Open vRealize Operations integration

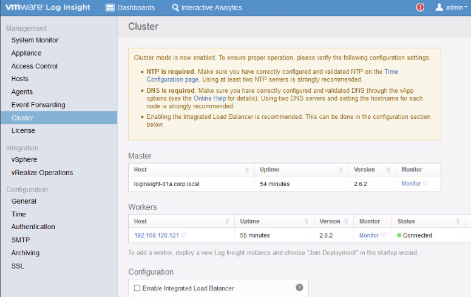pyautogui.click(x=42, y=173)
